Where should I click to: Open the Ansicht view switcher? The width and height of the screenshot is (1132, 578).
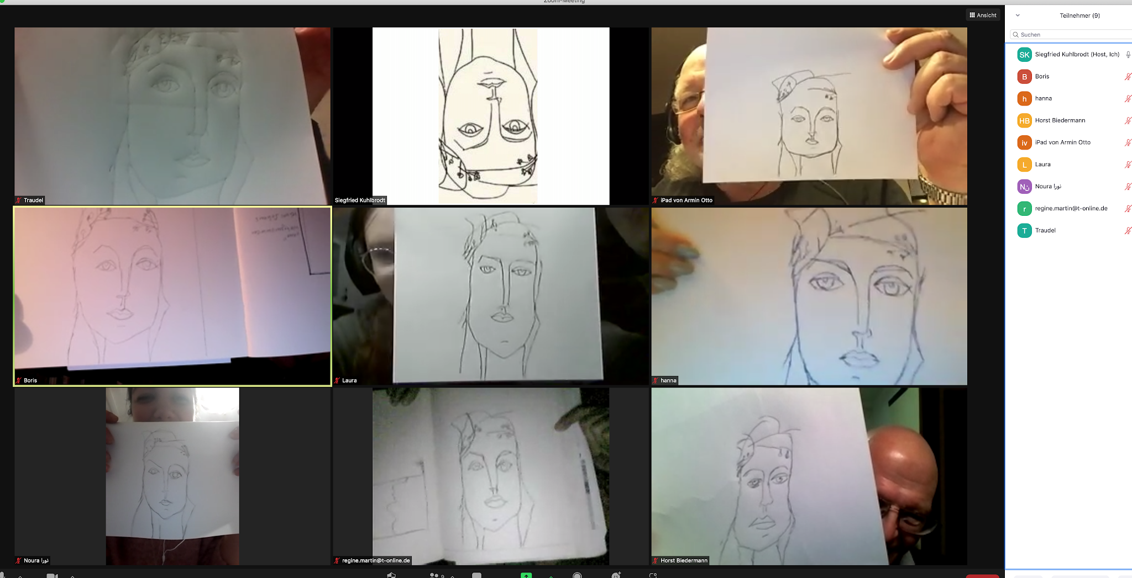(x=983, y=15)
